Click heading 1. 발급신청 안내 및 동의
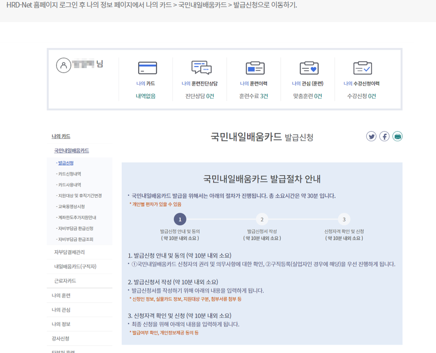The image size is (436, 353). pos(179,255)
